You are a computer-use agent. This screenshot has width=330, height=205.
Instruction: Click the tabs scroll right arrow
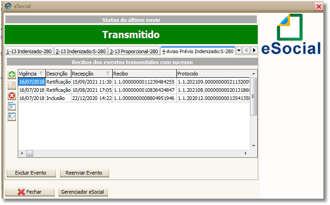coord(254,50)
